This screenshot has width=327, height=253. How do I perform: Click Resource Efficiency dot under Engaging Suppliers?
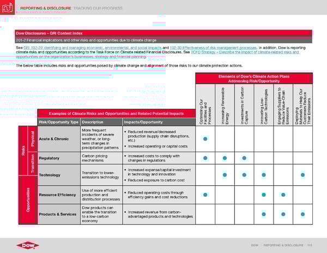[283, 195]
